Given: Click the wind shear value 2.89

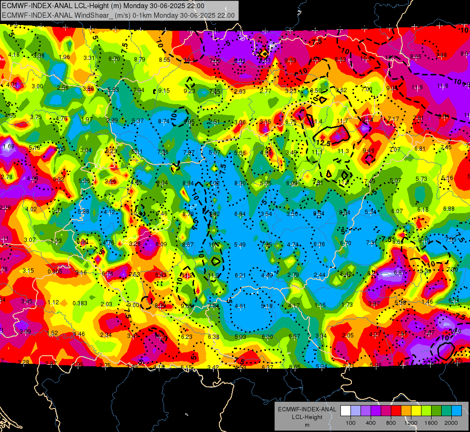Looking at the screenshot, I should click(x=112, y=120).
